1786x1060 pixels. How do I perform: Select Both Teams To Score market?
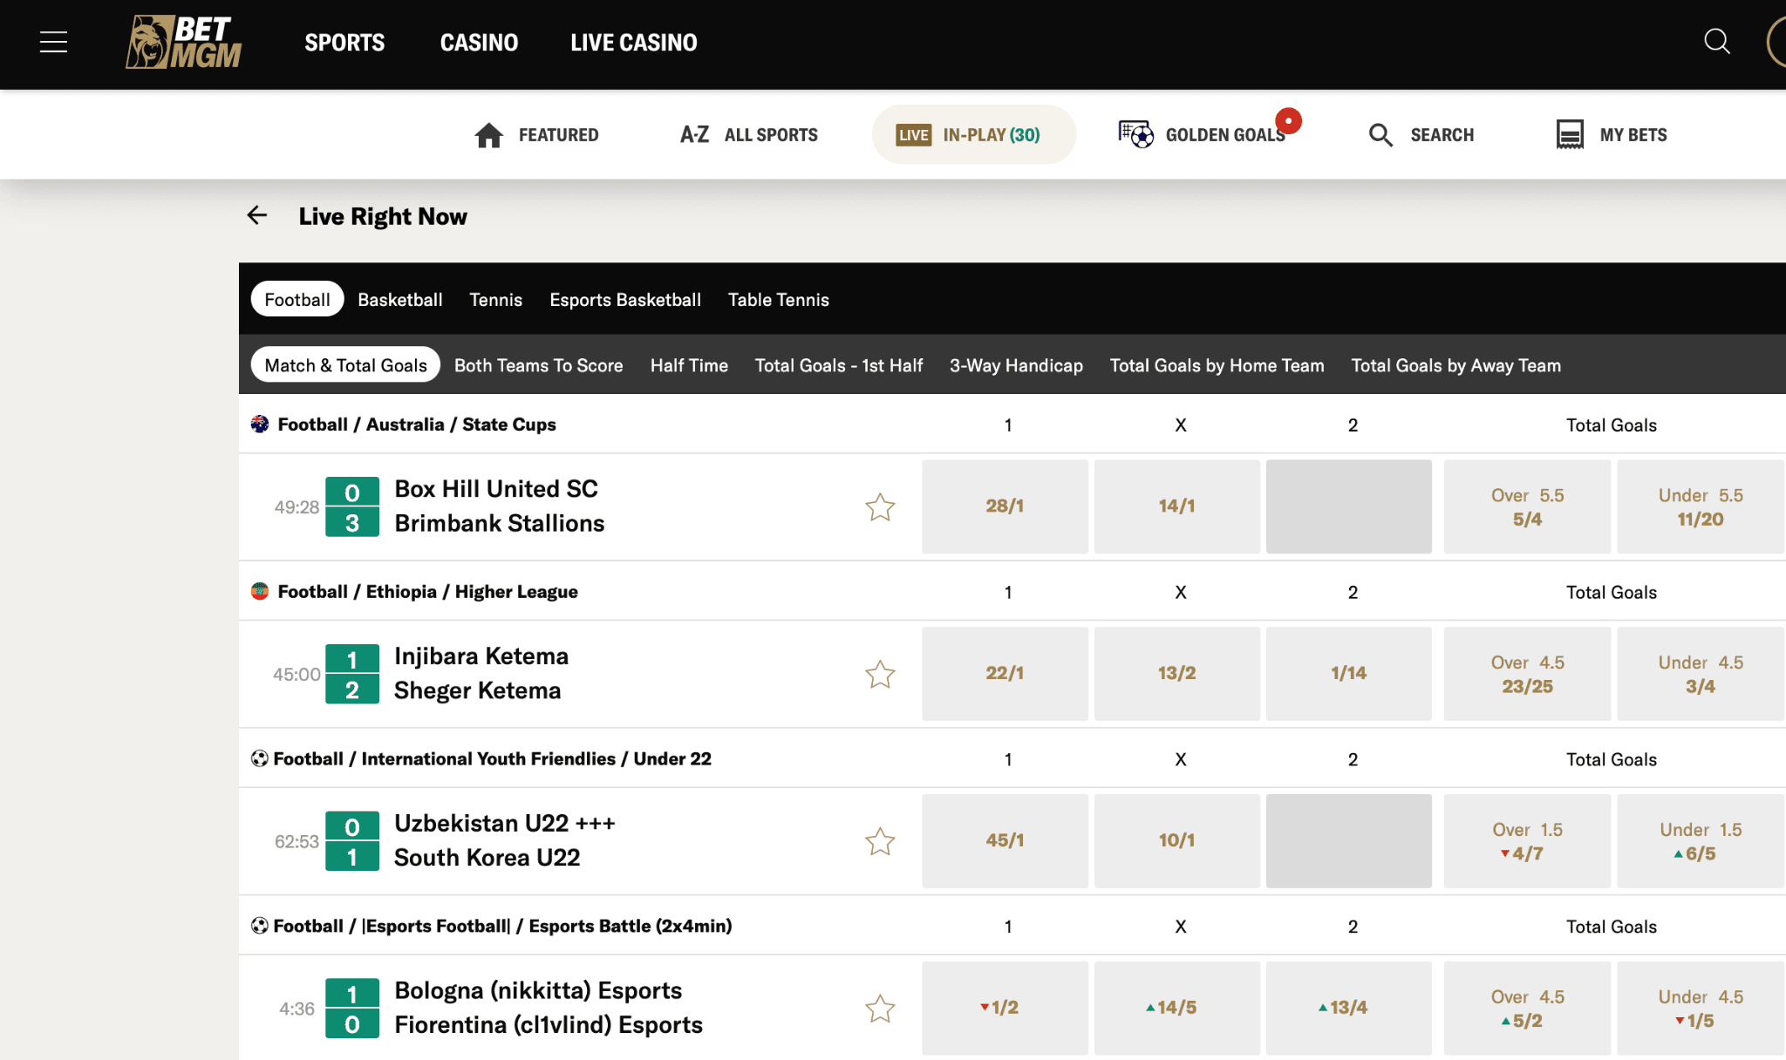pyautogui.click(x=538, y=365)
